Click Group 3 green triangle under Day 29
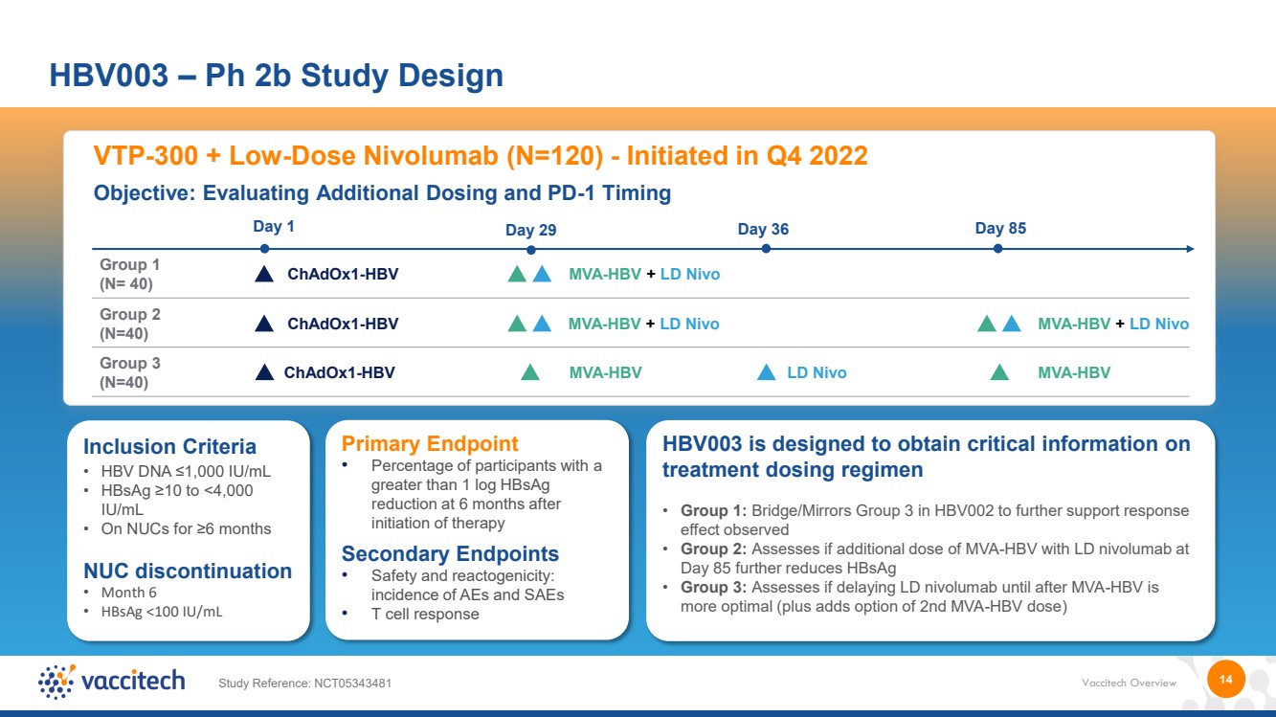 click(x=529, y=372)
